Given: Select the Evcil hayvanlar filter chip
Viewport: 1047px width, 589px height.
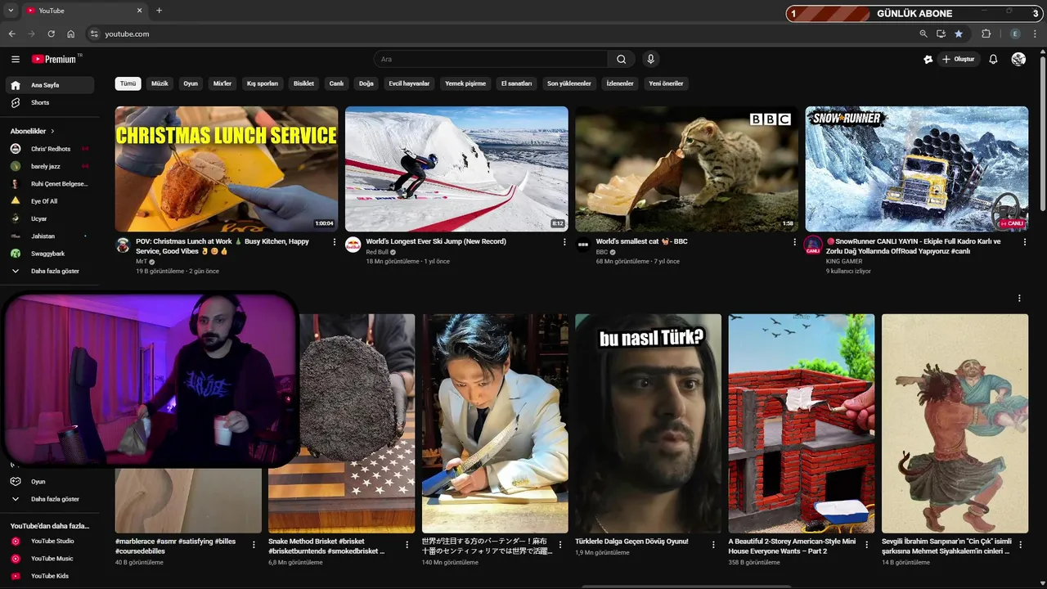Looking at the screenshot, I should [409, 83].
